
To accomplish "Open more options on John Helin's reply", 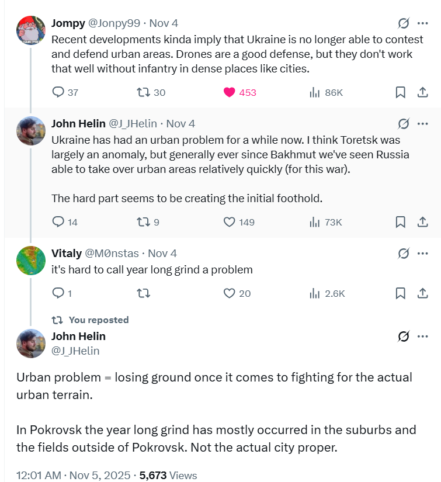I will [x=423, y=124].
